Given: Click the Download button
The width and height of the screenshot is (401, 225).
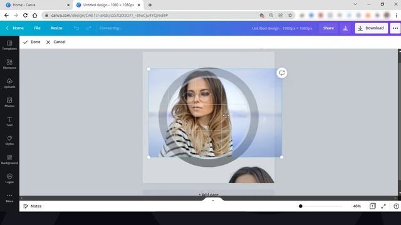Looking at the screenshot, I should [371, 28].
